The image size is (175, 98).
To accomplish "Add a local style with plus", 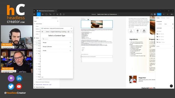I will [173, 28].
